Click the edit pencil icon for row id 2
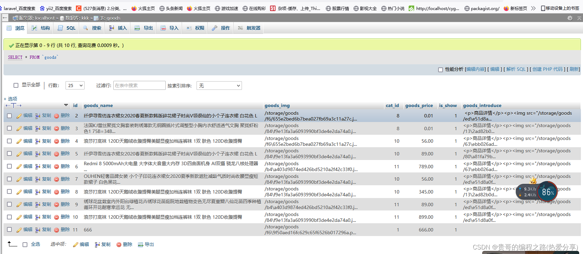Image resolution: width=583 pixels, height=254 pixels. pyautogui.click(x=19, y=116)
